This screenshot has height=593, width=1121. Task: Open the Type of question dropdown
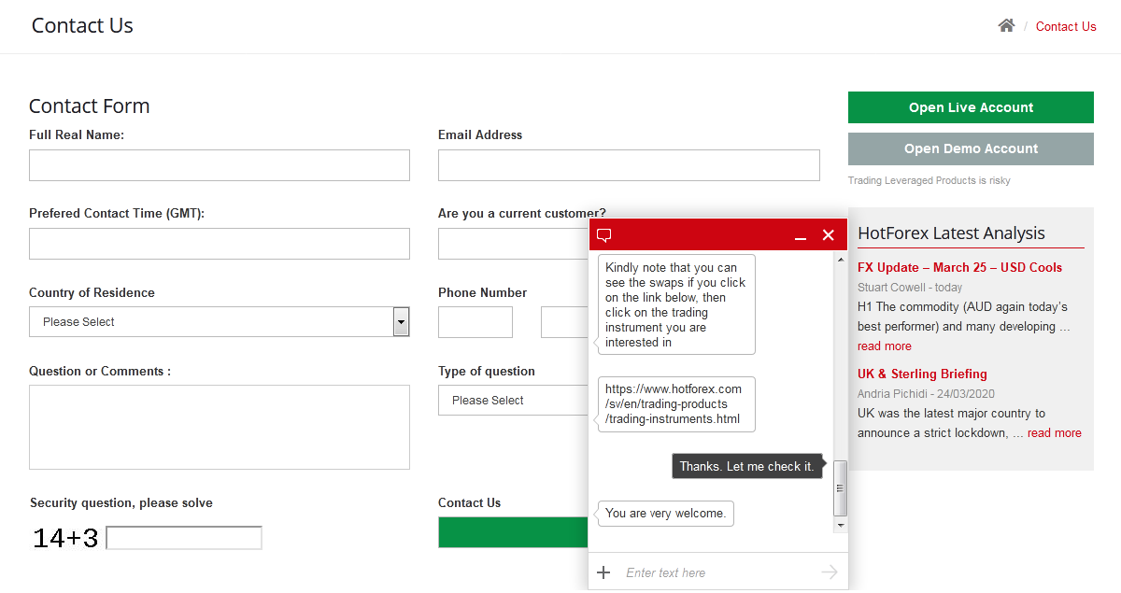point(514,400)
